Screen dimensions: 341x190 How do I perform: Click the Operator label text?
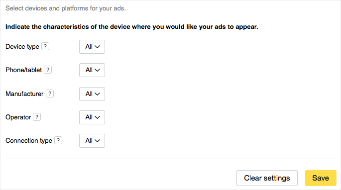pos(18,117)
